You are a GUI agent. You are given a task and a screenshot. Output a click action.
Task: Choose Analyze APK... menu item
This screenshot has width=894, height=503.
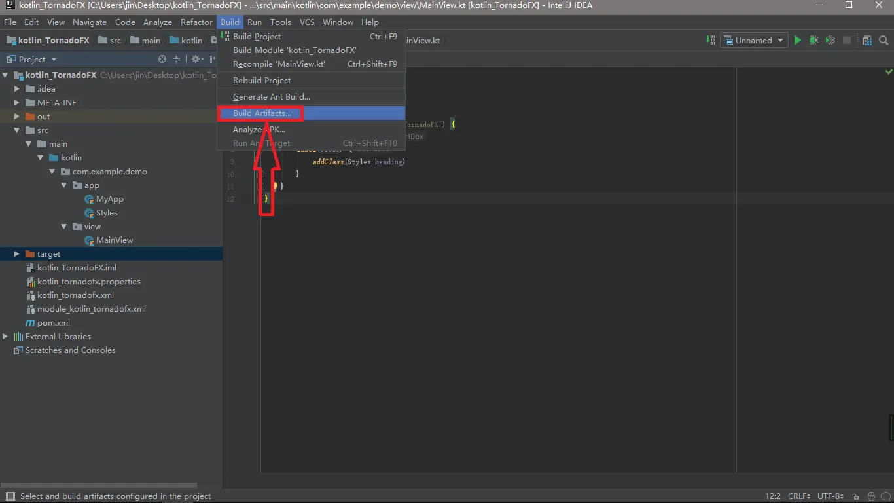click(311, 130)
